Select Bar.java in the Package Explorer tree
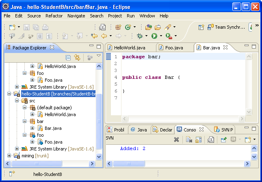The image size is (262, 182). tap(53, 128)
